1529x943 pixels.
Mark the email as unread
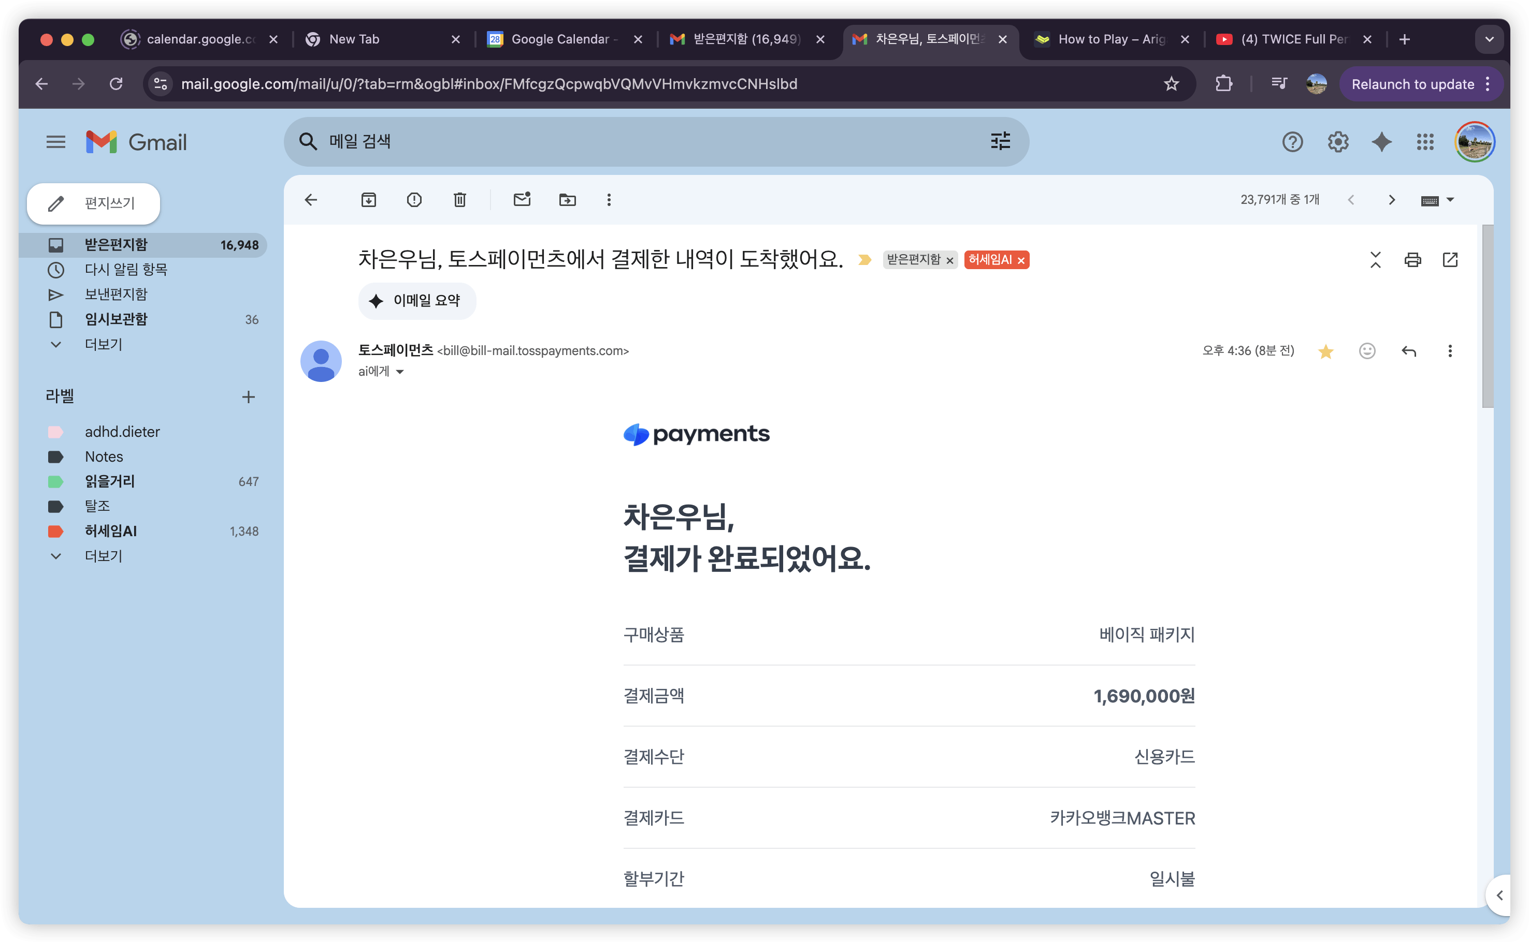(x=522, y=200)
